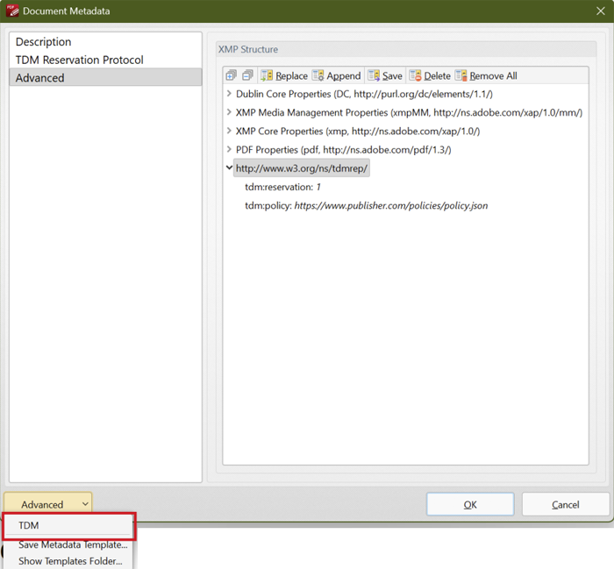This screenshot has width=614, height=569.
Task: Click the PDF app icon in title bar
Action: pyautogui.click(x=12, y=11)
